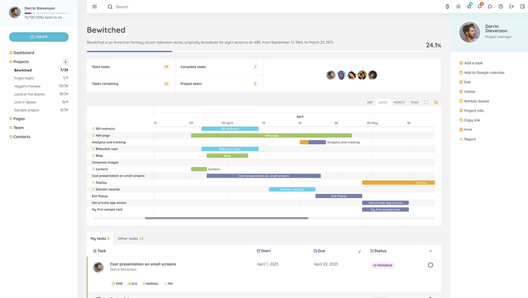The width and height of the screenshot is (528, 298).
Task: Click the favorites star icon
Action: (x=469, y=6)
